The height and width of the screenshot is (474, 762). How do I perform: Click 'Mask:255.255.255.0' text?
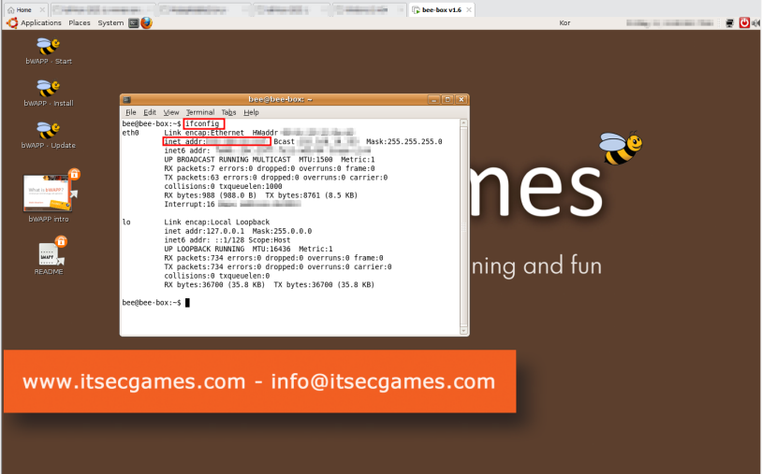(x=404, y=142)
